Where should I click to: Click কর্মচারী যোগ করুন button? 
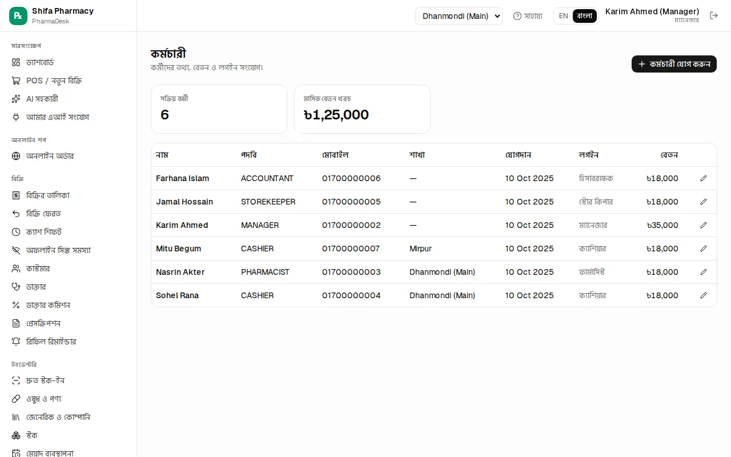point(674,64)
